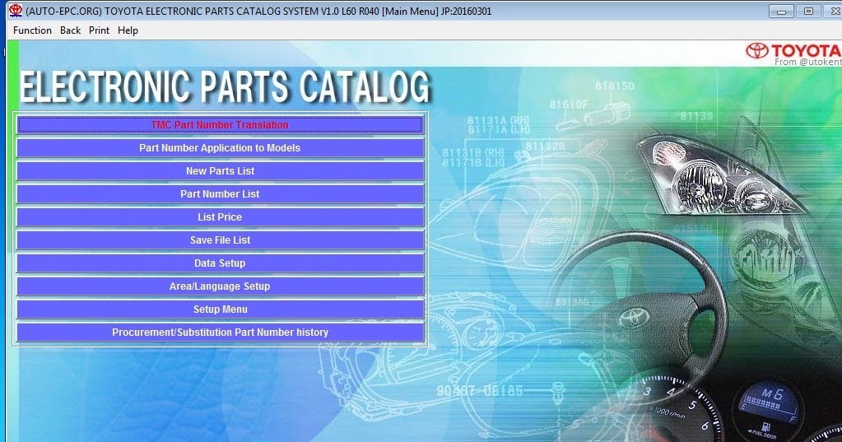Viewport: 842px width, 442px height.
Task: Maximize the parts catalog window
Action: point(808,12)
